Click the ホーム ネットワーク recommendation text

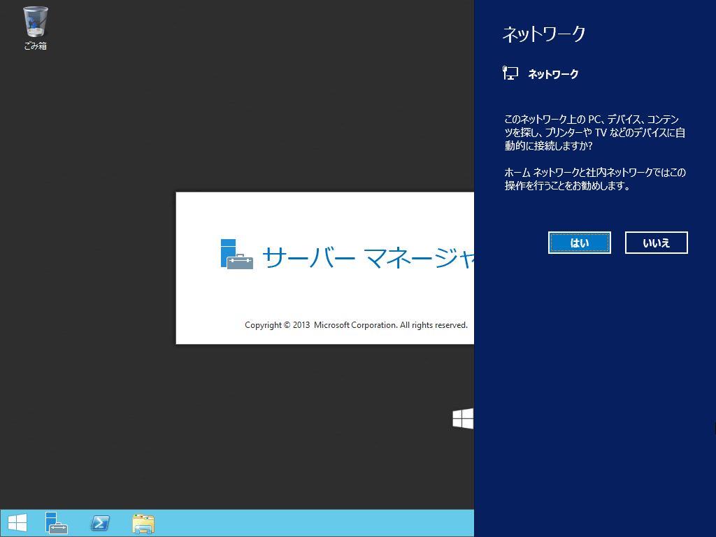coord(595,179)
